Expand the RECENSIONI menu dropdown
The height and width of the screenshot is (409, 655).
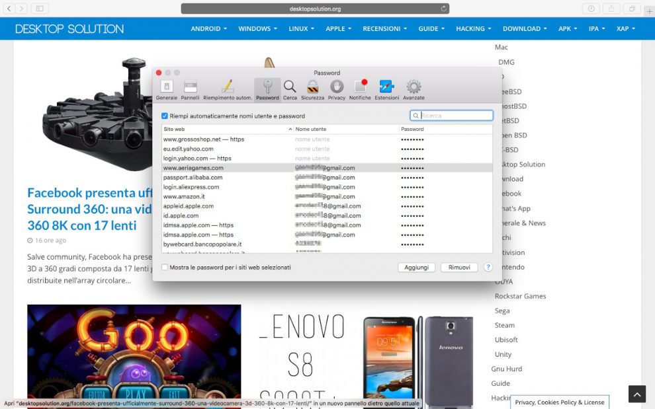384,28
